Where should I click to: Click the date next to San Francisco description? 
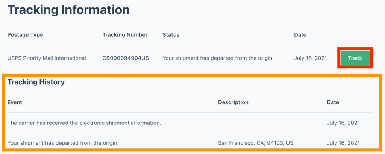pos(343,143)
